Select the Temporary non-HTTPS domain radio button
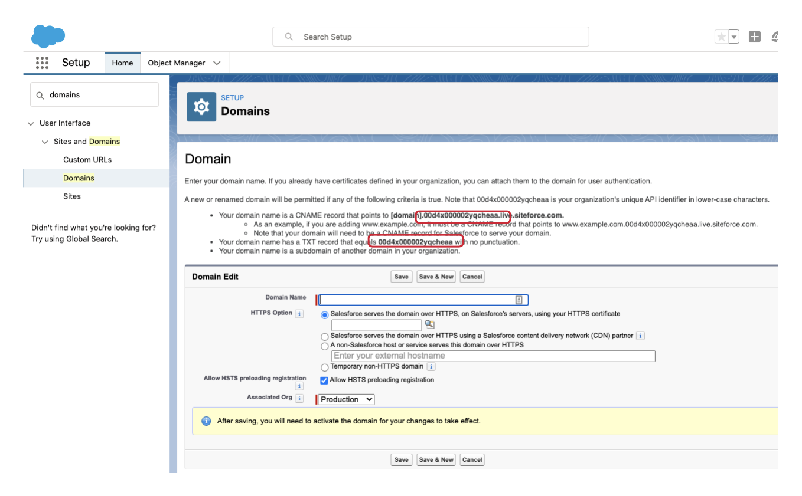Screen dimensions: 802x496 (x=324, y=367)
